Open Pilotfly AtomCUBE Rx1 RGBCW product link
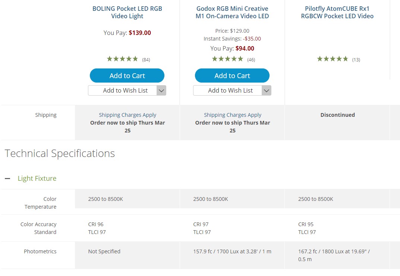This screenshot has height=276, width=400. click(x=337, y=12)
